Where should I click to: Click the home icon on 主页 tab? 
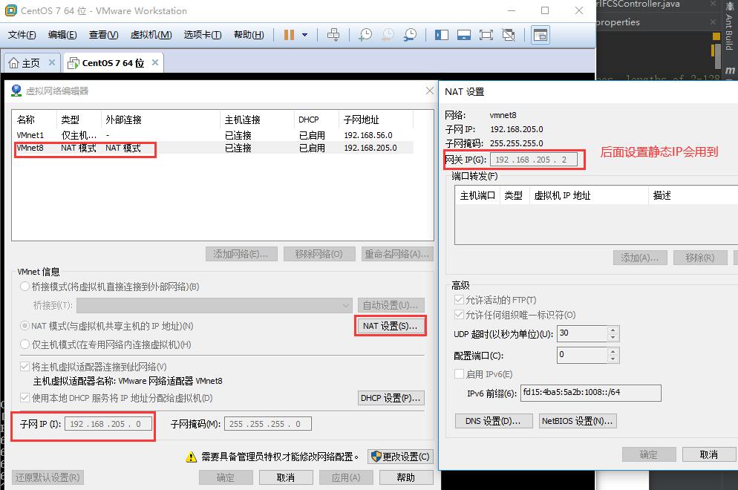coord(13,62)
